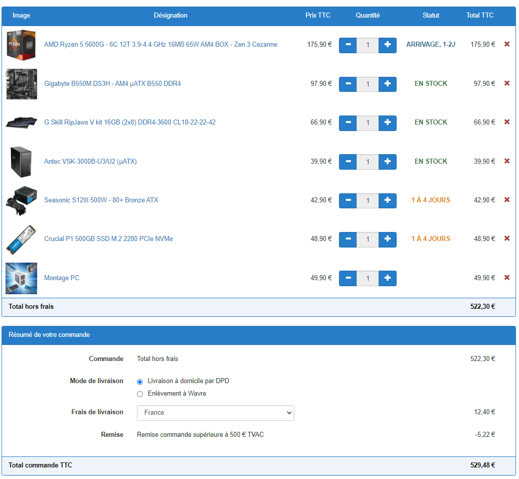This screenshot has width=519, height=479.
Task: Click the Désignation column header
Action: pos(170,15)
